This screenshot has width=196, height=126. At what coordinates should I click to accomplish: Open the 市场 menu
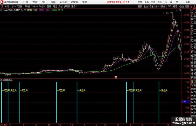(35, 2)
